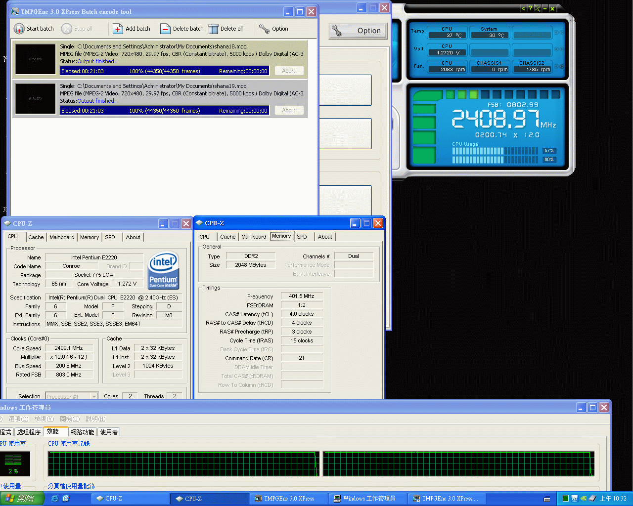Open TMPGEnc 3.0 XPress taskbar button
Viewport: 633px width, 506px height.
pos(289,499)
